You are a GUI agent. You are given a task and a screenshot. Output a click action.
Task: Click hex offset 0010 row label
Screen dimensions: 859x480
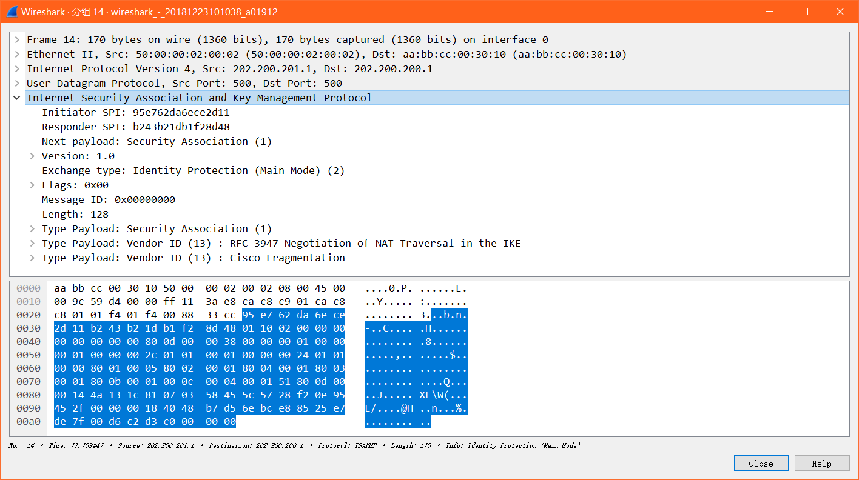point(29,302)
